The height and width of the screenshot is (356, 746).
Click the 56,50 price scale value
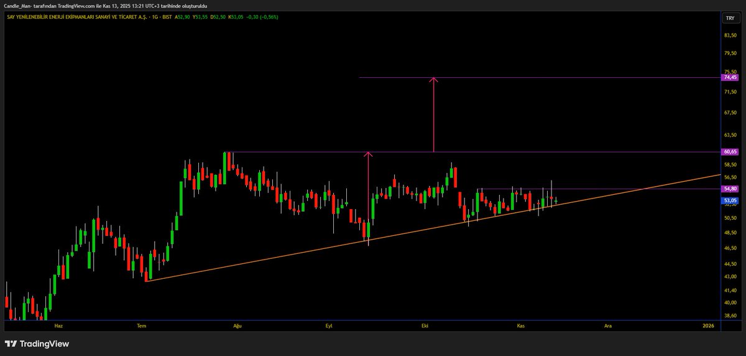point(730,177)
